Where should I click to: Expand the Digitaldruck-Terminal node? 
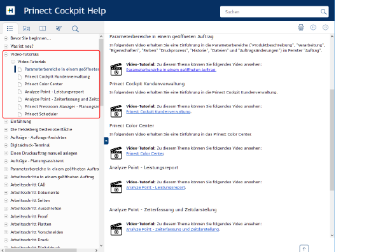click(6, 145)
